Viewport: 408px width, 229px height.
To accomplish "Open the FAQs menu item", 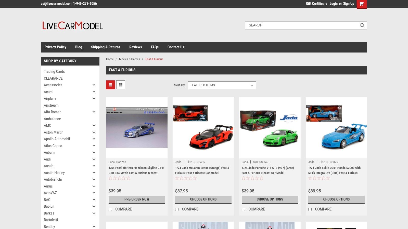I will (155, 47).
